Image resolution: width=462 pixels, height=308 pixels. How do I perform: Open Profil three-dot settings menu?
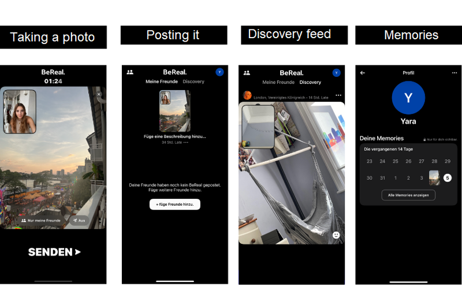point(454,73)
